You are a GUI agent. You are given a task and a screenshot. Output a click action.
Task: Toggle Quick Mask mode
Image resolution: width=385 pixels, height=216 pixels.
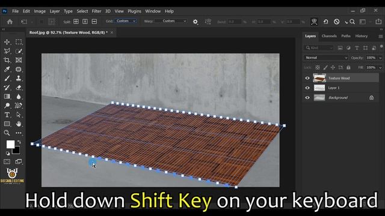point(7,161)
